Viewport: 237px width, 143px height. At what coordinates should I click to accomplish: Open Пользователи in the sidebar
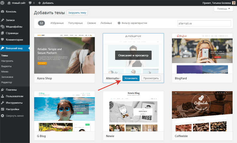pyautogui.click(x=15, y=96)
